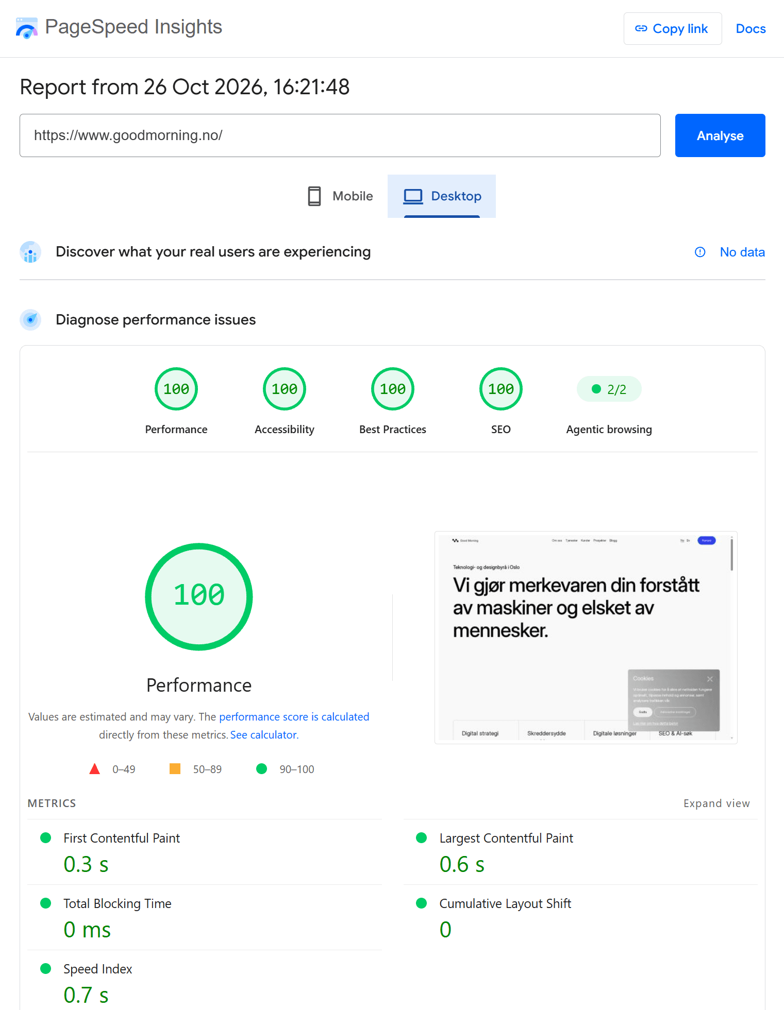This screenshot has width=784, height=1010.
Task: Click Expand view for metrics
Action: point(716,803)
